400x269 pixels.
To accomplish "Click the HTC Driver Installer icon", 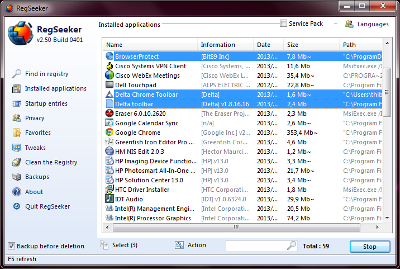I will (109, 189).
